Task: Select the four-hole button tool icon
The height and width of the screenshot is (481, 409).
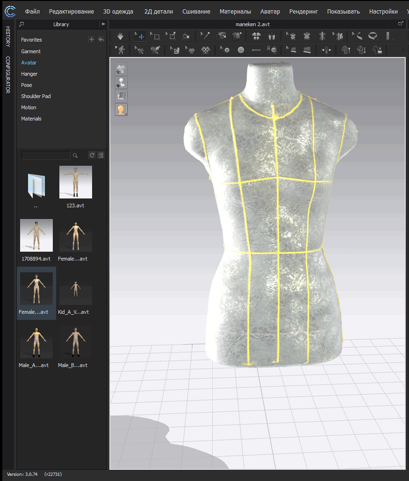Action: (x=241, y=50)
